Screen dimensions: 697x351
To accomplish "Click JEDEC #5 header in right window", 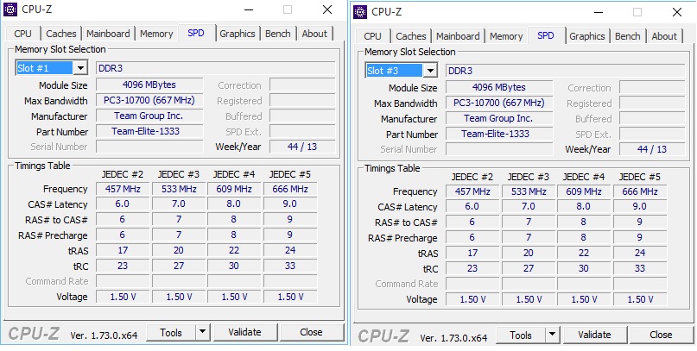I will [x=640, y=177].
